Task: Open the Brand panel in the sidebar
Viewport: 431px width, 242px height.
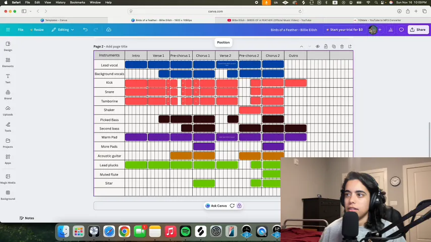Action: pos(8,94)
